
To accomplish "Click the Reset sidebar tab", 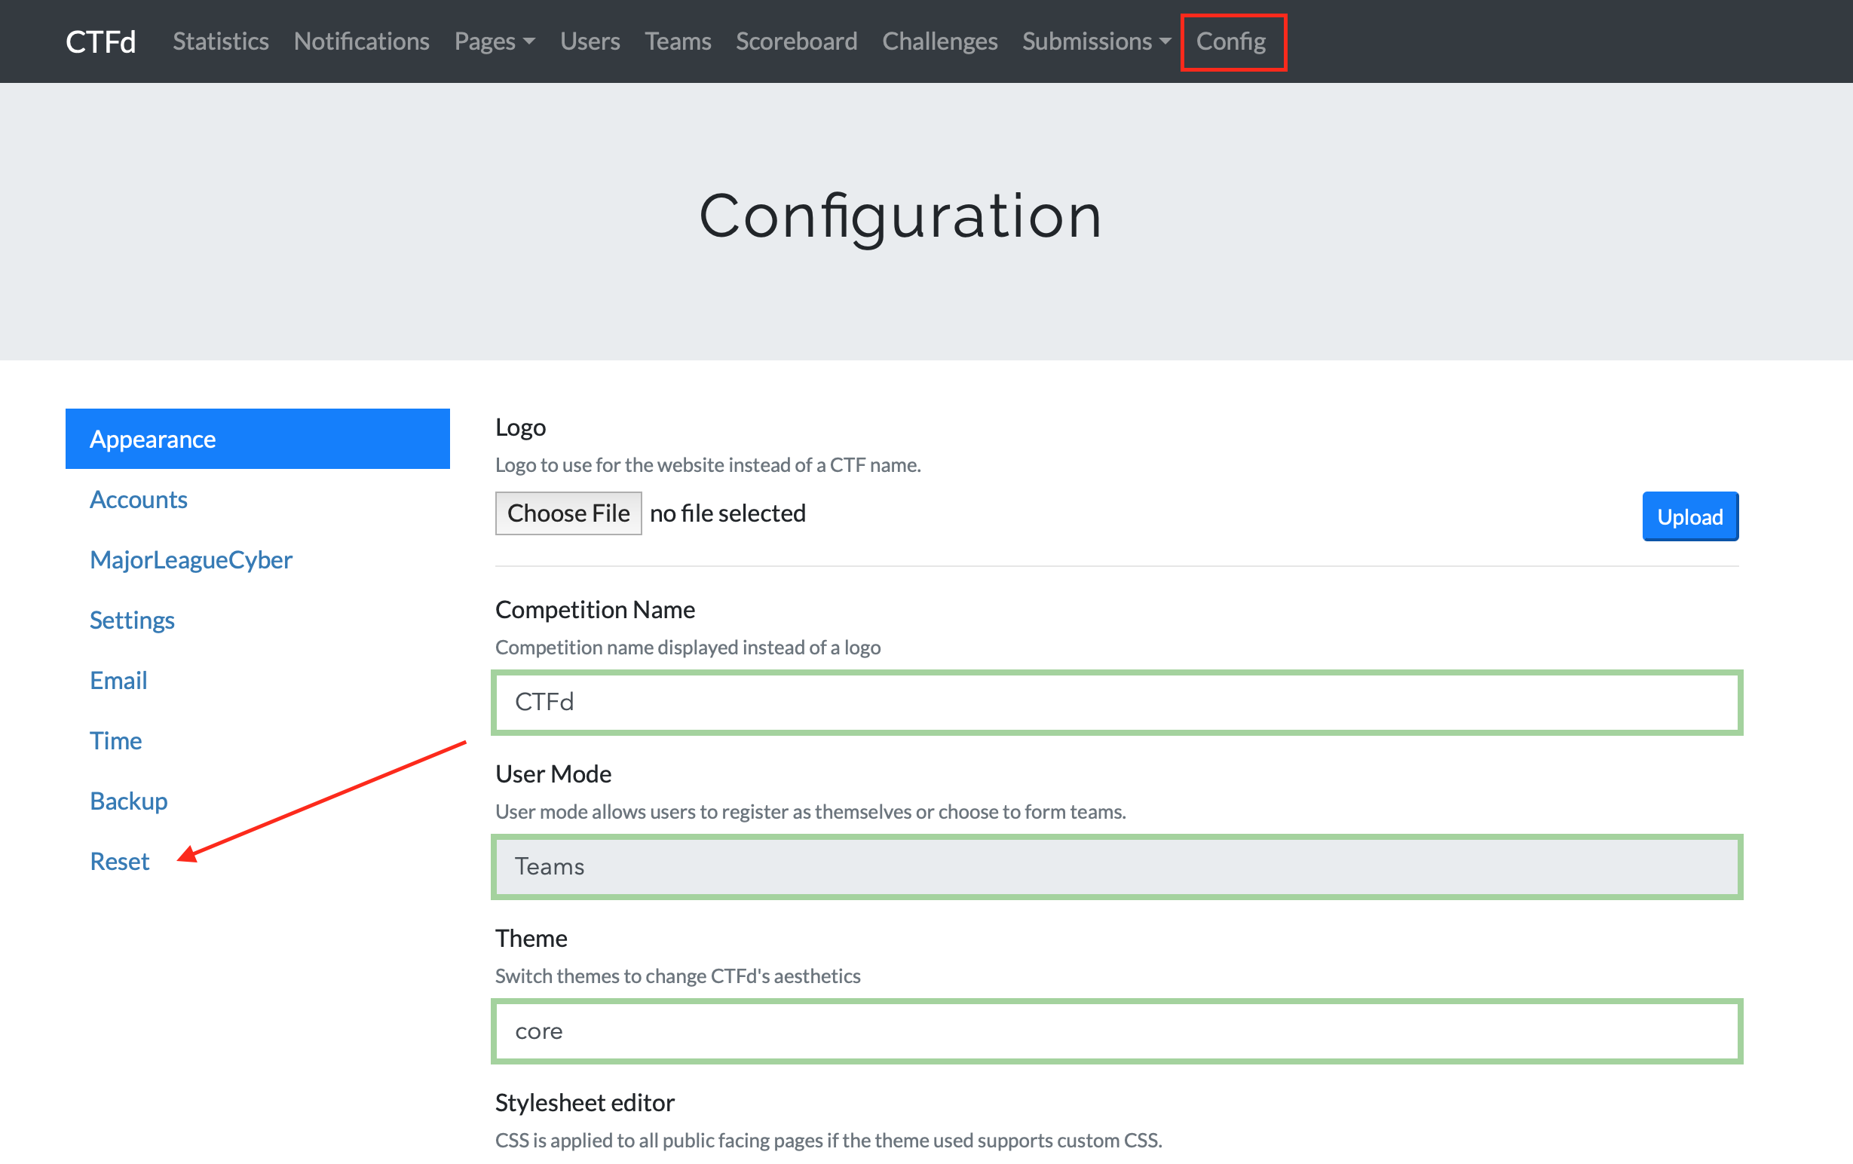I will coord(119,860).
